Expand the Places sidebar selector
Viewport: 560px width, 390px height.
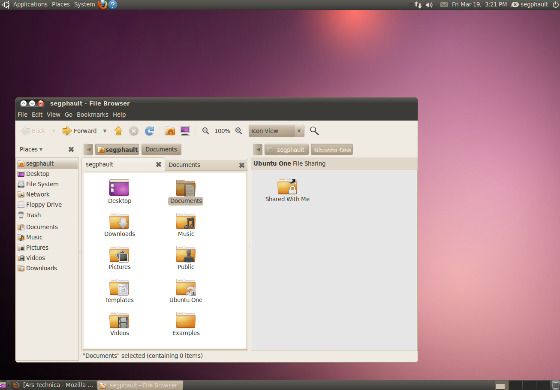(x=31, y=149)
